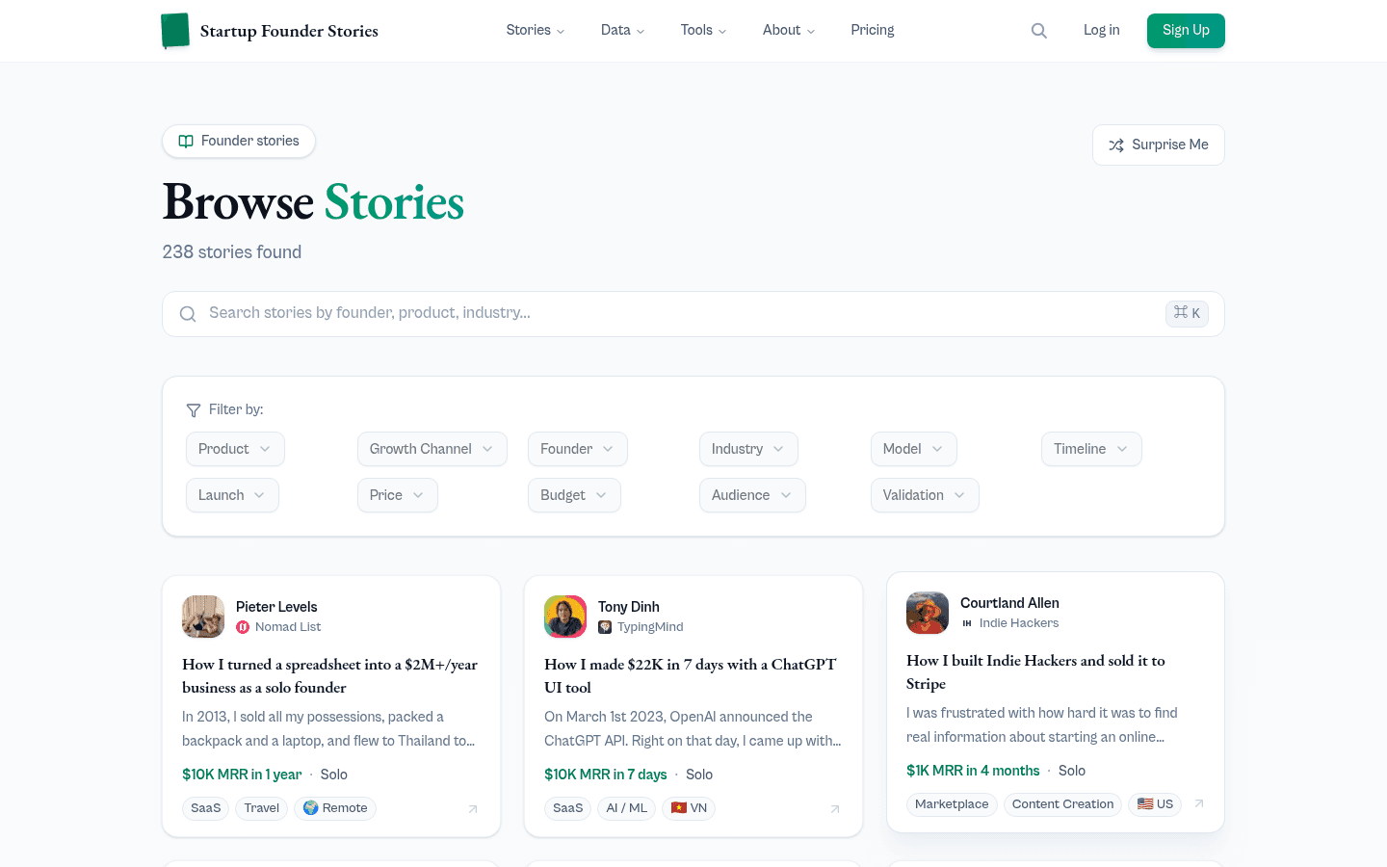This screenshot has width=1387, height=867.
Task: Open the Indie Hackers story about selling to Stripe
Action: point(1035,671)
